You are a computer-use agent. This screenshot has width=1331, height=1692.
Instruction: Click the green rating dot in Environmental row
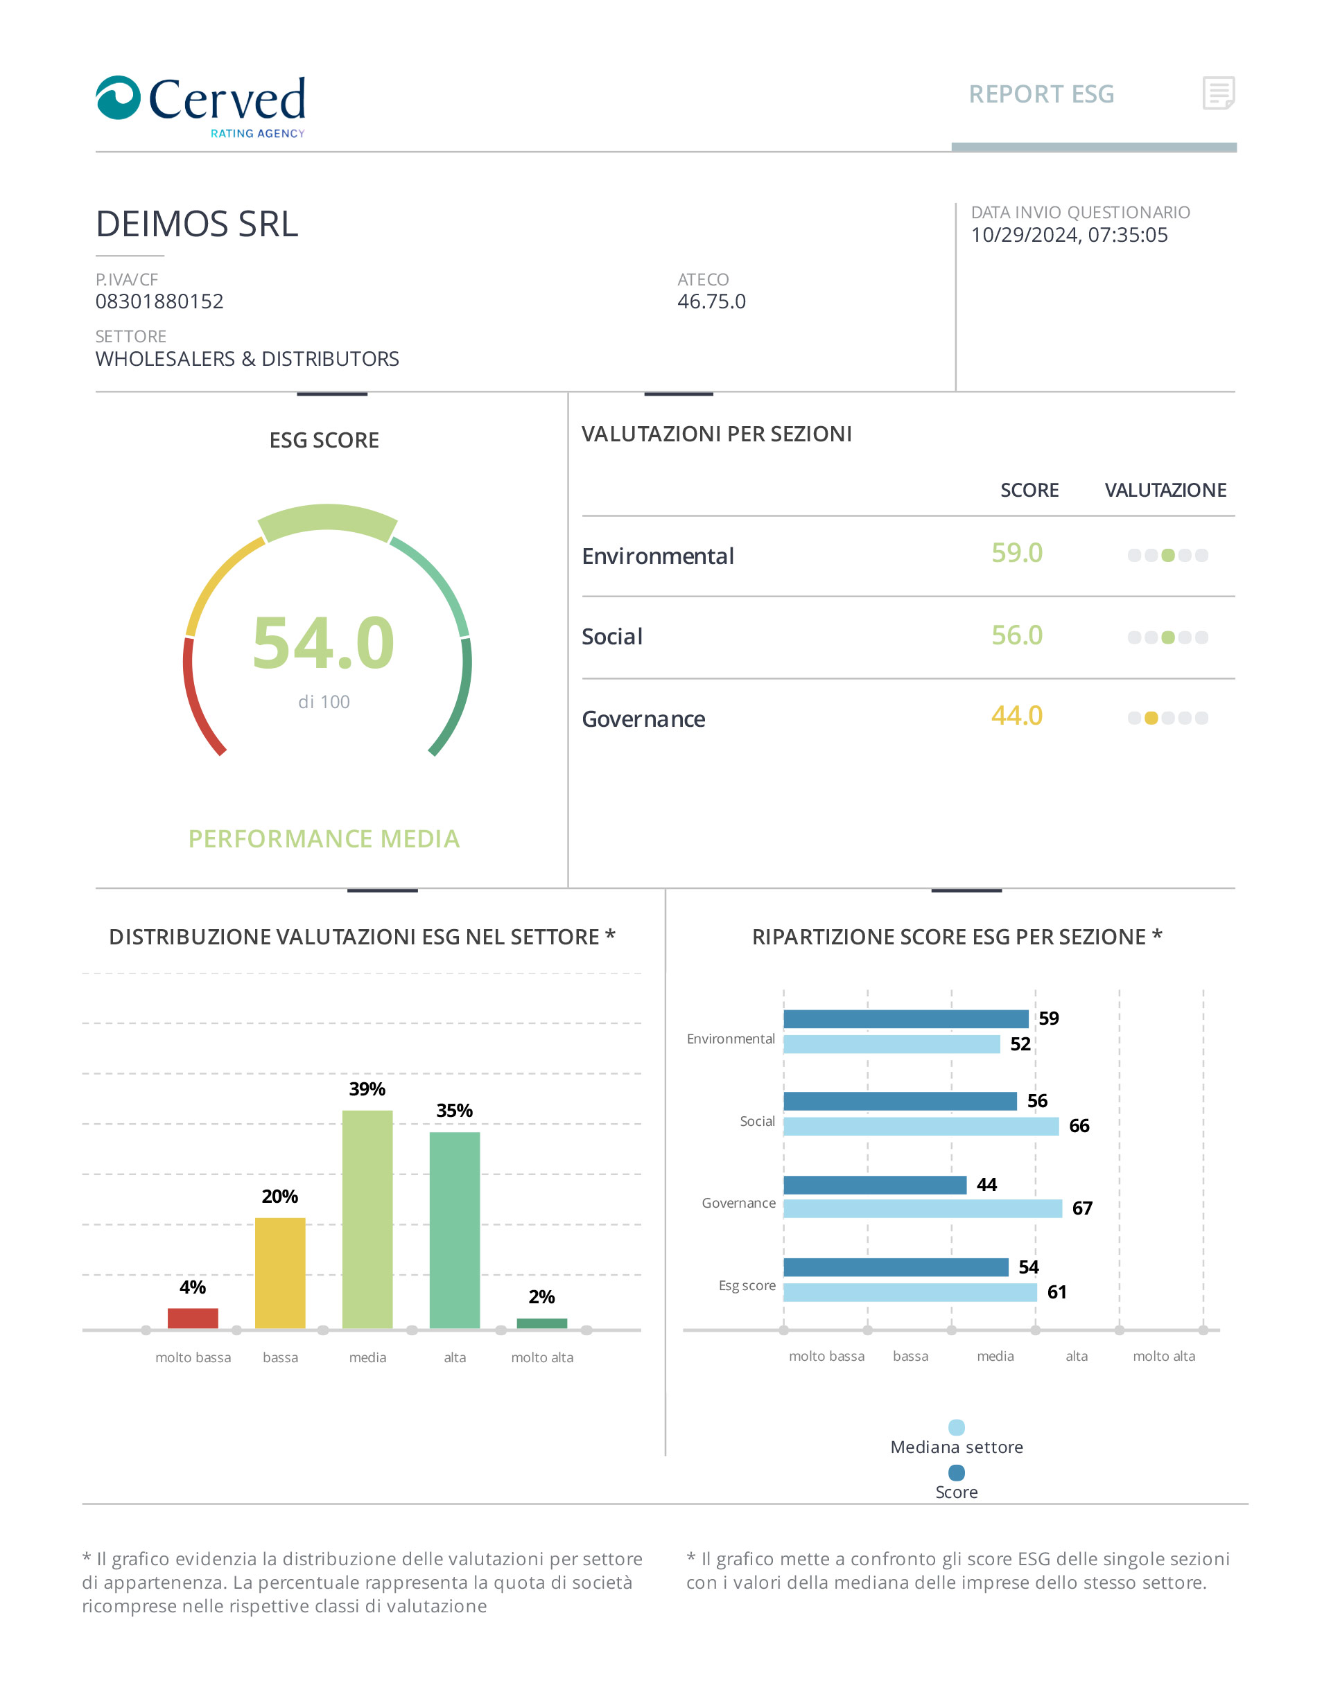pyautogui.click(x=1168, y=556)
